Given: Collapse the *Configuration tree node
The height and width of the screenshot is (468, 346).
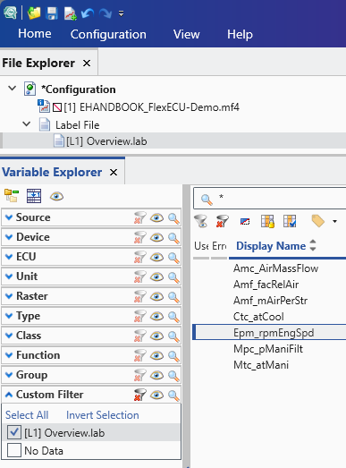Looking at the screenshot, I should (x=13, y=89).
